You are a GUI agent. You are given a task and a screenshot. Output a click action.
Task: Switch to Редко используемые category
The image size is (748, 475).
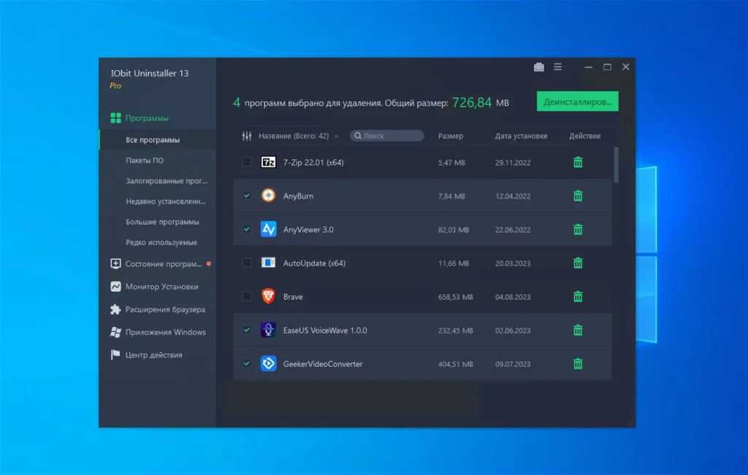point(161,242)
